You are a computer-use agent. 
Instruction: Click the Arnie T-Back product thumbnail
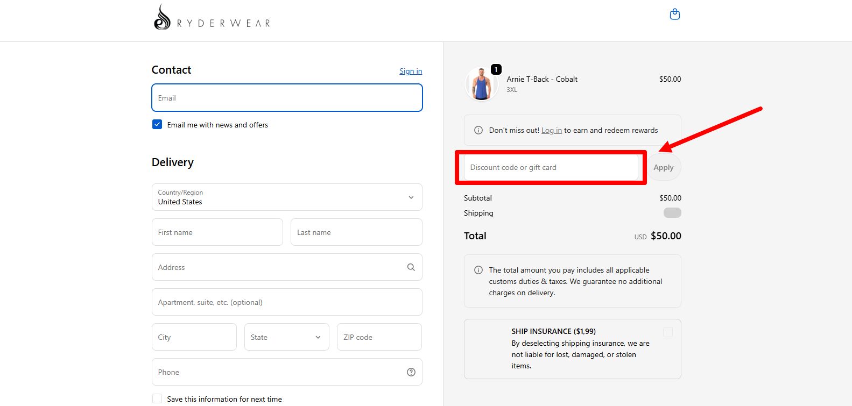(x=481, y=84)
